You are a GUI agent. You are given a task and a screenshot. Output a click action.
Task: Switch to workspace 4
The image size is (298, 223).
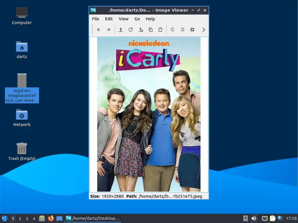(x=34, y=219)
